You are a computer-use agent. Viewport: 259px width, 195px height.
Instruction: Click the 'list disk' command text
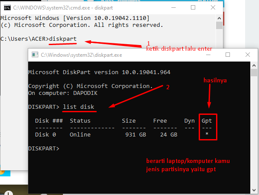79,107
